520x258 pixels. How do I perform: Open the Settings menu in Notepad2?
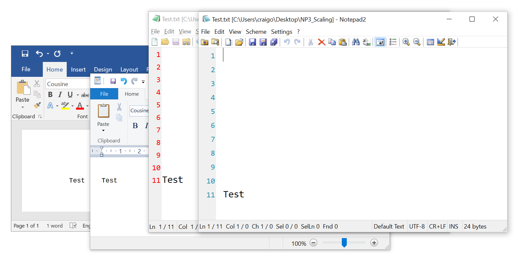(282, 32)
